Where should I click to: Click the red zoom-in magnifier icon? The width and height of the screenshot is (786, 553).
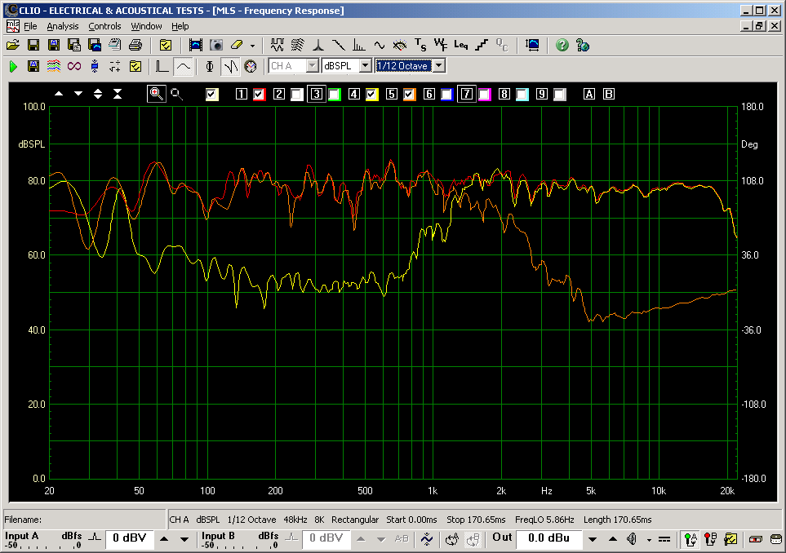pyautogui.click(x=157, y=94)
